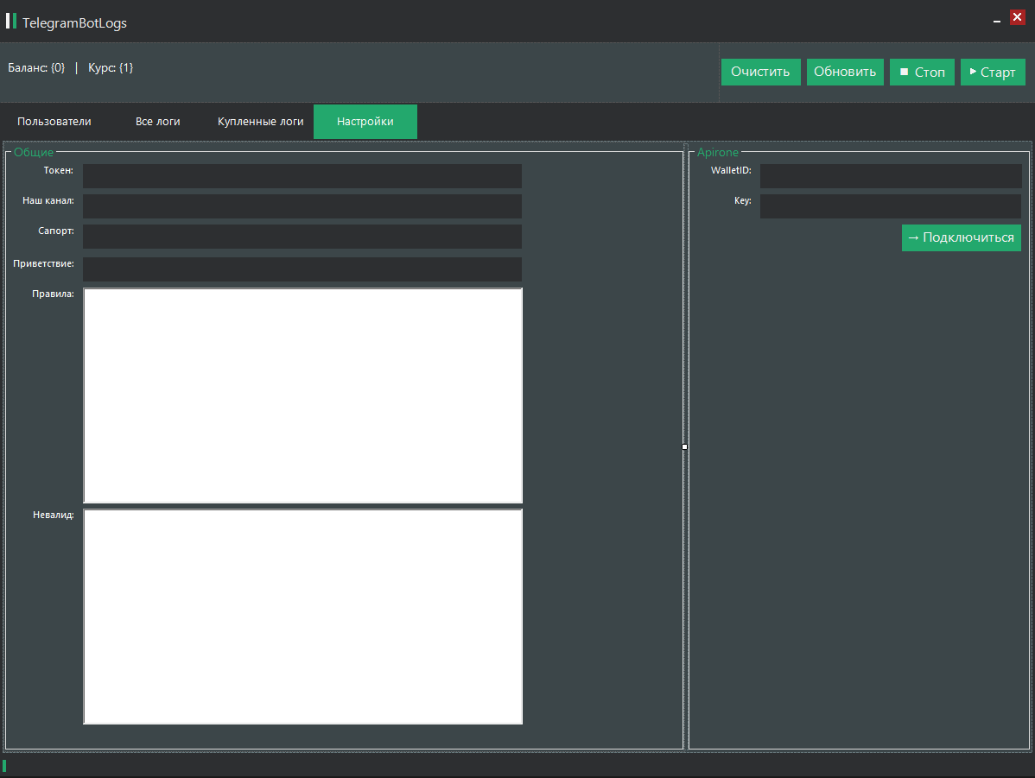1035x778 pixels.
Task: Focus the Токен input field
Action: tap(302, 176)
